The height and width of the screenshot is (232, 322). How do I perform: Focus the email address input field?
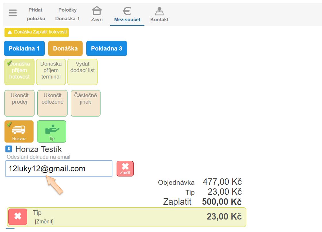pos(59,169)
